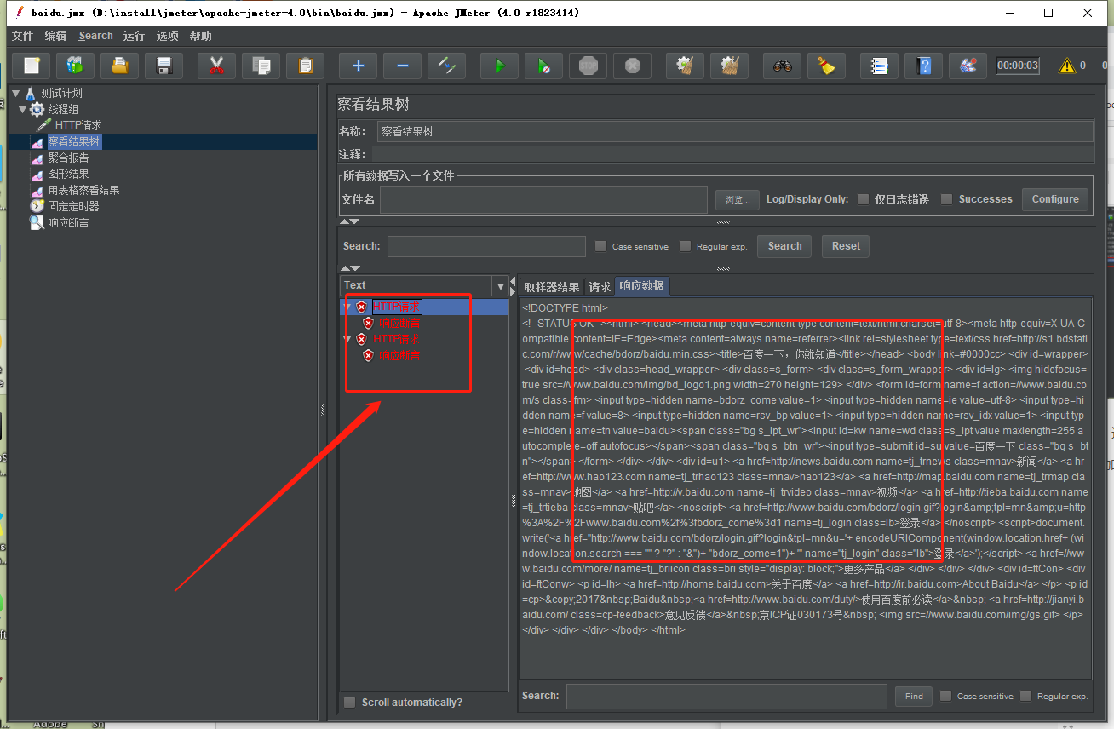The width and height of the screenshot is (1114, 729).
Task: Click the Start no pauses icon
Action: [543, 66]
